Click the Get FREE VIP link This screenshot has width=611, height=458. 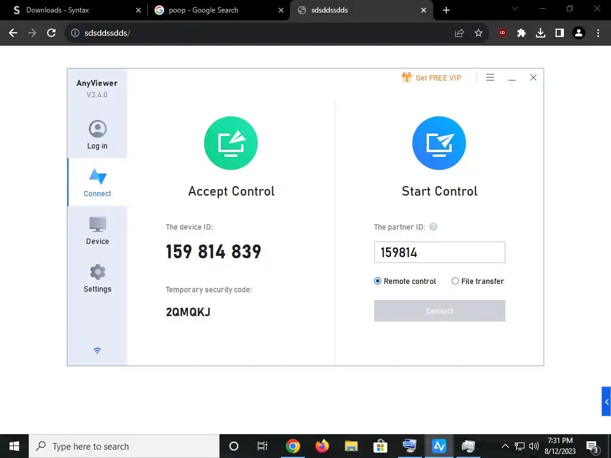click(x=439, y=78)
